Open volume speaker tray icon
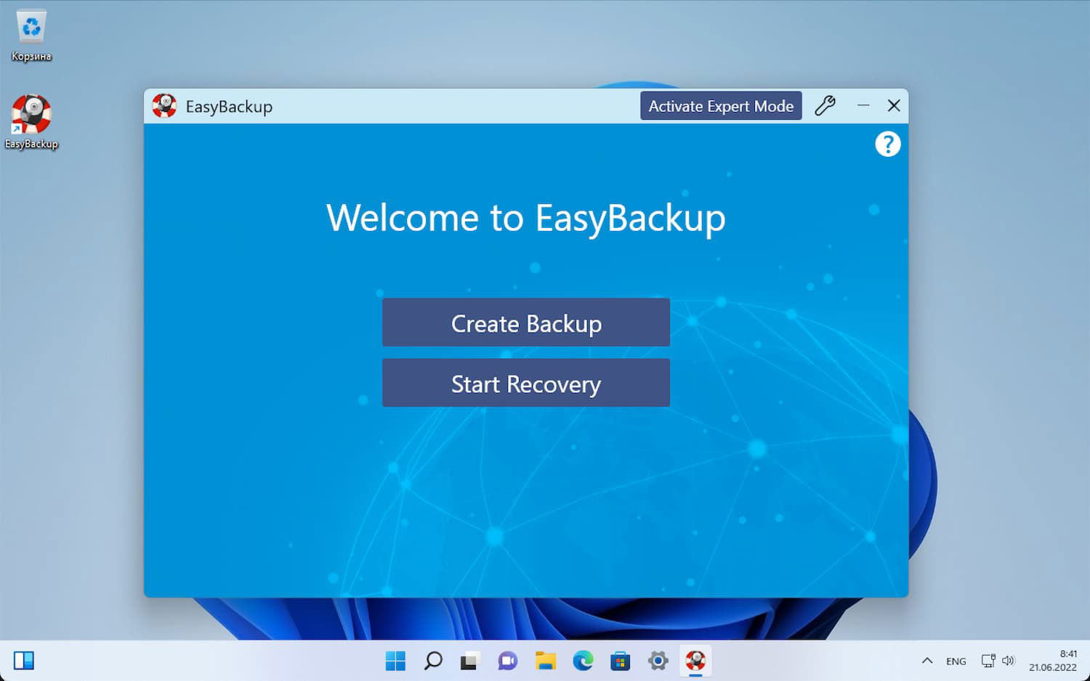The width and height of the screenshot is (1090, 681). point(1008,661)
